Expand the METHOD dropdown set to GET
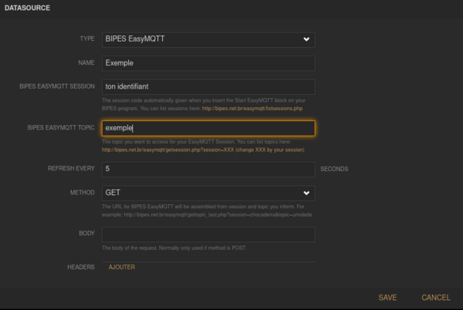Image resolution: width=463 pixels, height=310 pixels. (208, 193)
